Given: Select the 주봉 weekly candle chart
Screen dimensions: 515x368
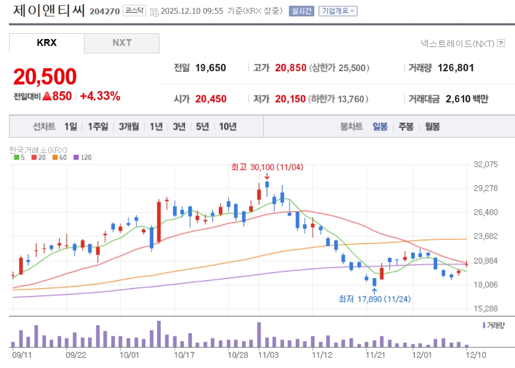Looking at the screenshot, I should click(406, 126).
